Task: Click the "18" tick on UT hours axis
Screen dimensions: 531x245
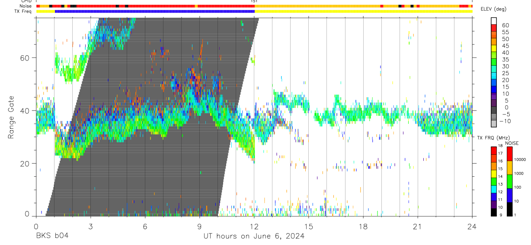Action: (x=363, y=226)
